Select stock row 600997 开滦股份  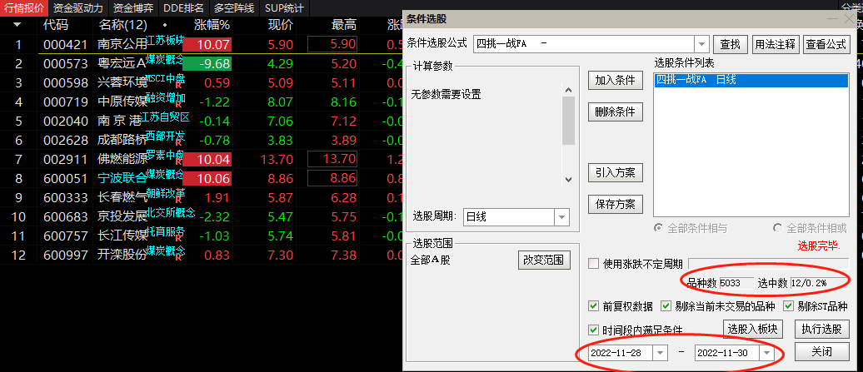tap(201, 255)
